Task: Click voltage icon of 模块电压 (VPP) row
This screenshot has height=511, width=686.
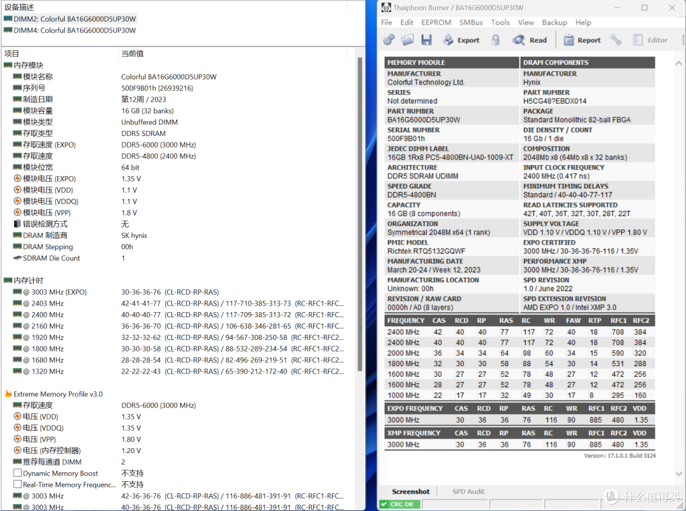Action: tap(17, 212)
